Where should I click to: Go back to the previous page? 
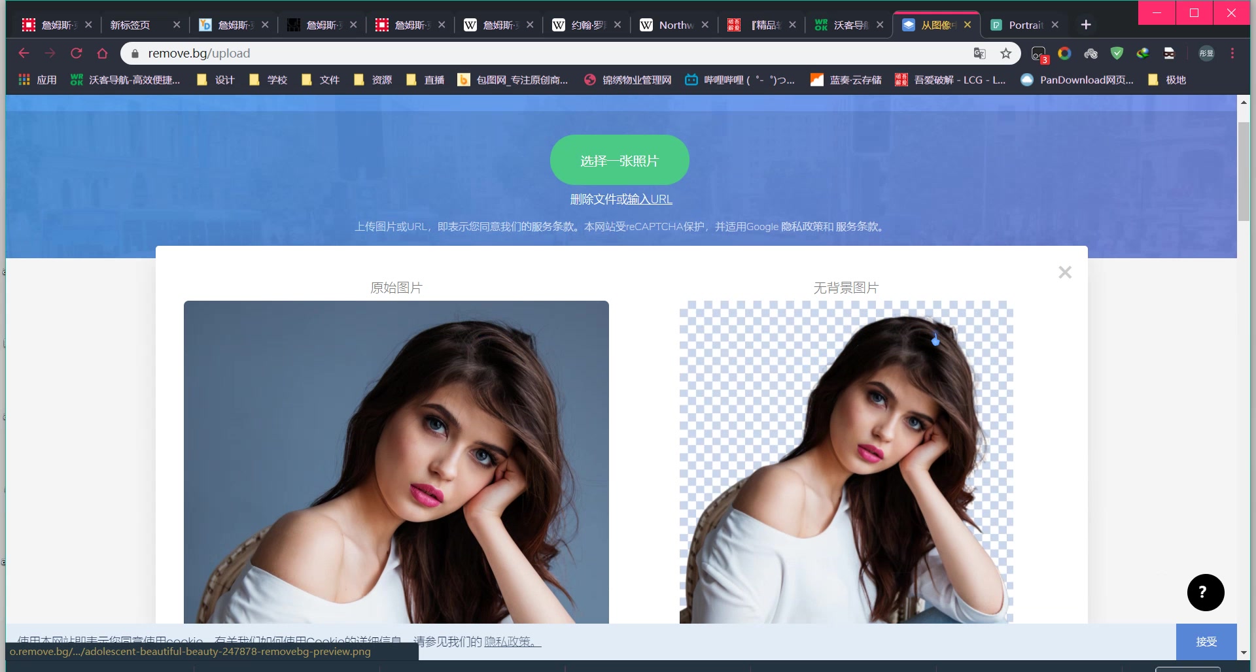(x=24, y=53)
